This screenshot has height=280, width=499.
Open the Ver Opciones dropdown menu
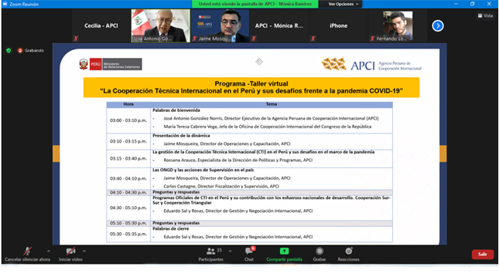[343, 4]
